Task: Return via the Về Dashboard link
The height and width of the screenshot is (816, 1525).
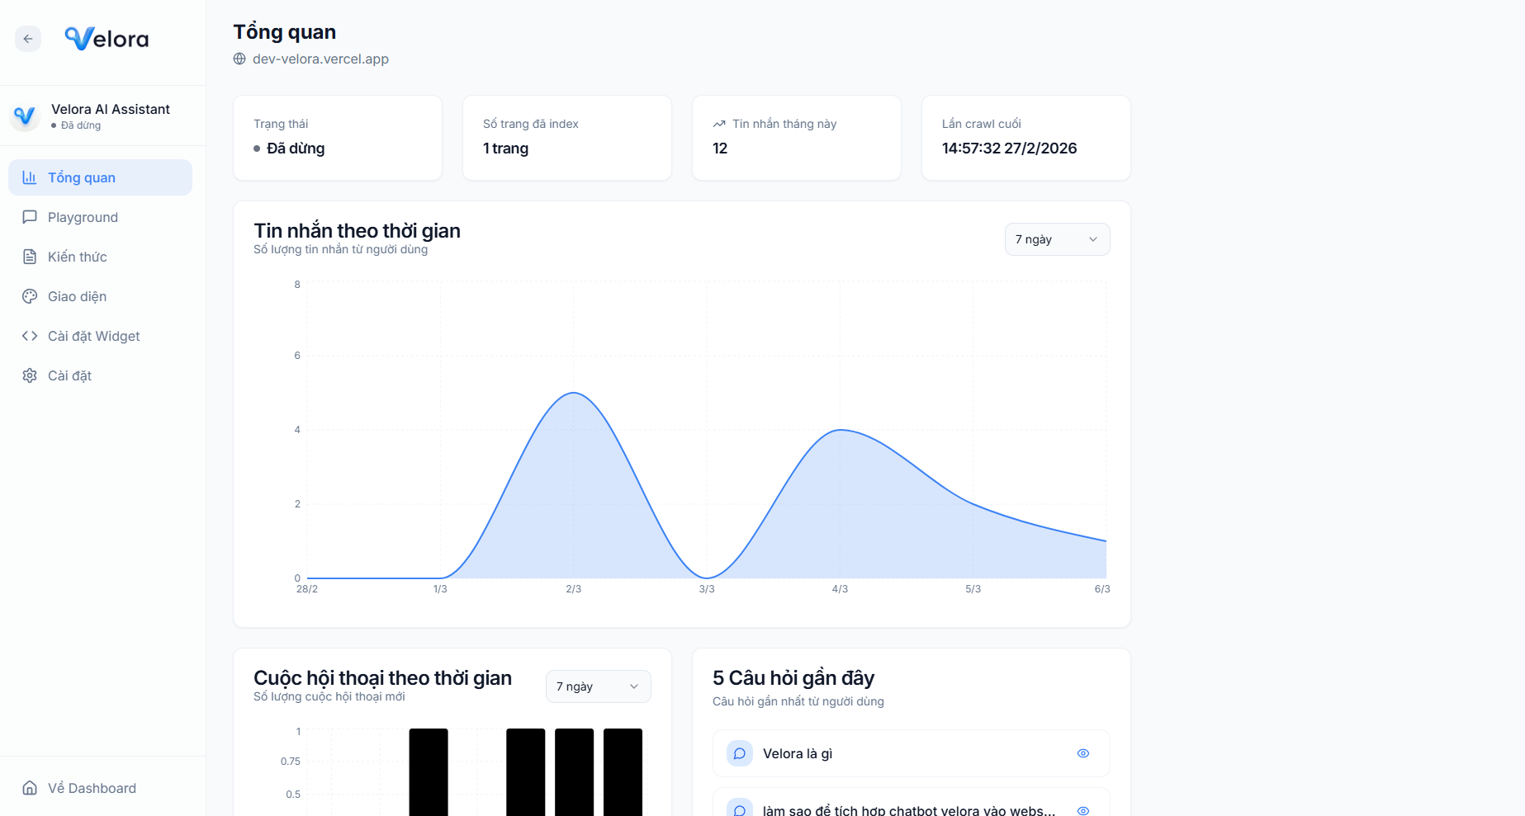Action: coord(92,788)
